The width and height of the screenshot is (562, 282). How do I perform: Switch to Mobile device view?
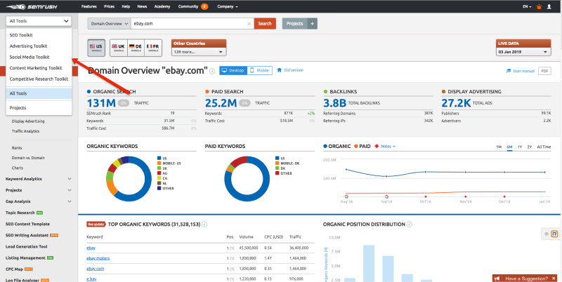coord(259,70)
